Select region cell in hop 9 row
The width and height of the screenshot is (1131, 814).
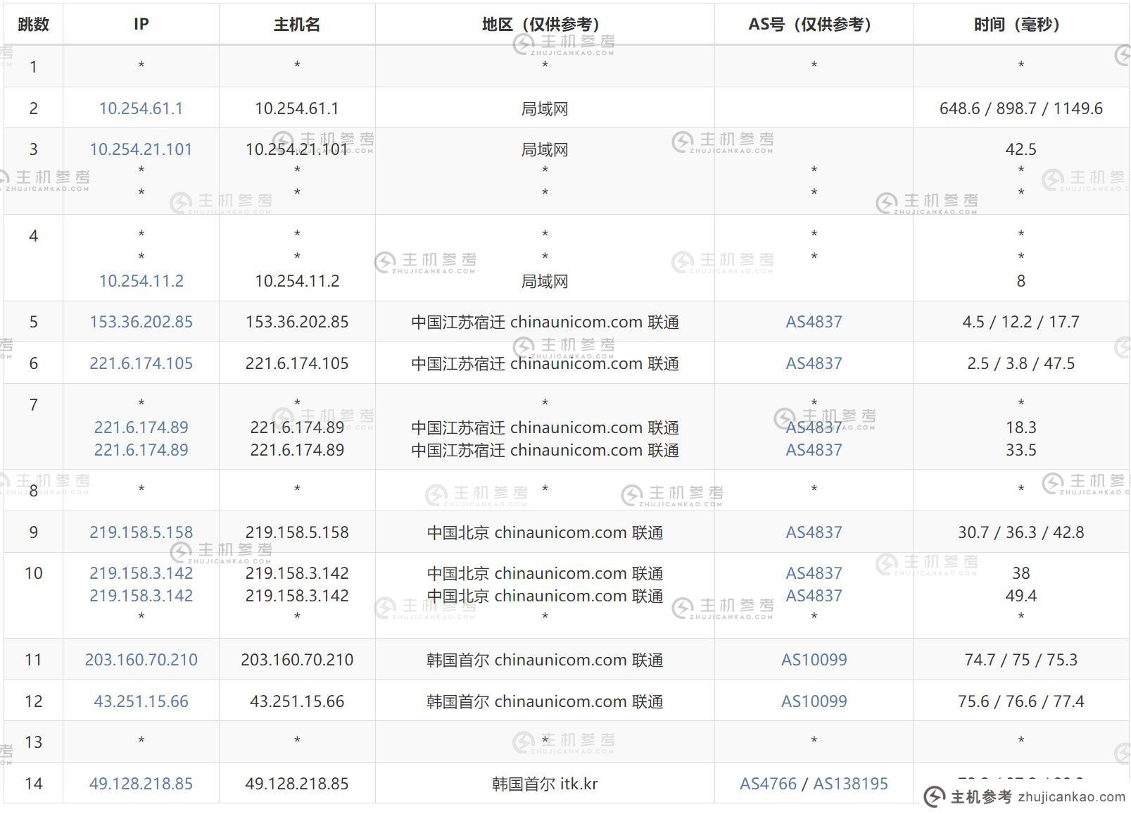[x=545, y=532]
